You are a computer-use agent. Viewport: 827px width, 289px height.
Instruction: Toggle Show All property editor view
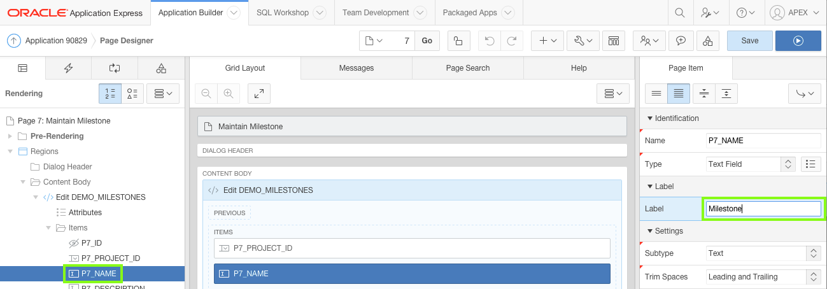tap(679, 94)
